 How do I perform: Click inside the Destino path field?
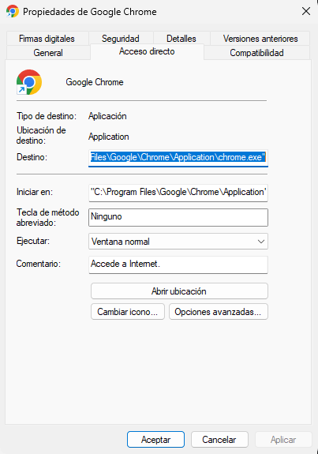178,158
